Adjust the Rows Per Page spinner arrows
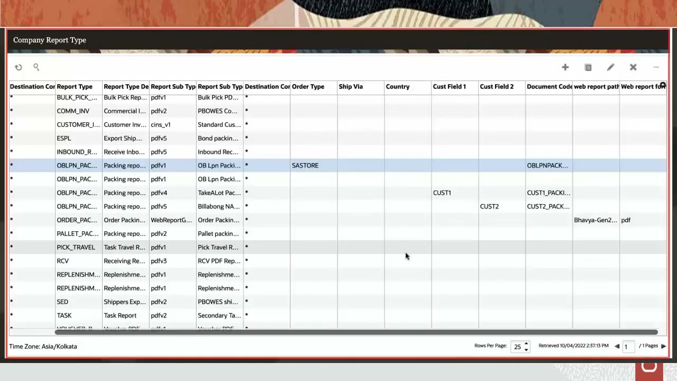The image size is (677, 381). [526, 347]
